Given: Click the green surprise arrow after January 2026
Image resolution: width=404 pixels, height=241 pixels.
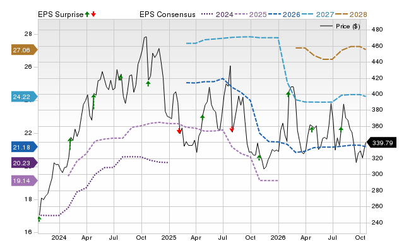Looking at the screenshot, I should (x=288, y=94).
